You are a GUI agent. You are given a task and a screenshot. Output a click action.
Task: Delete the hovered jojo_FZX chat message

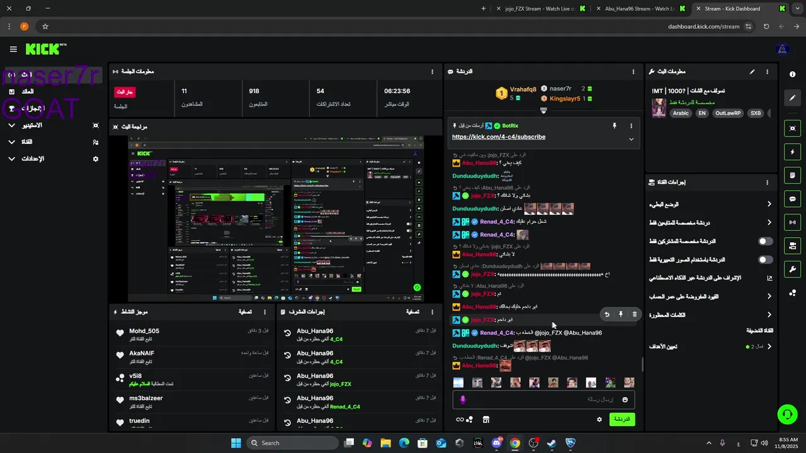[x=634, y=314]
